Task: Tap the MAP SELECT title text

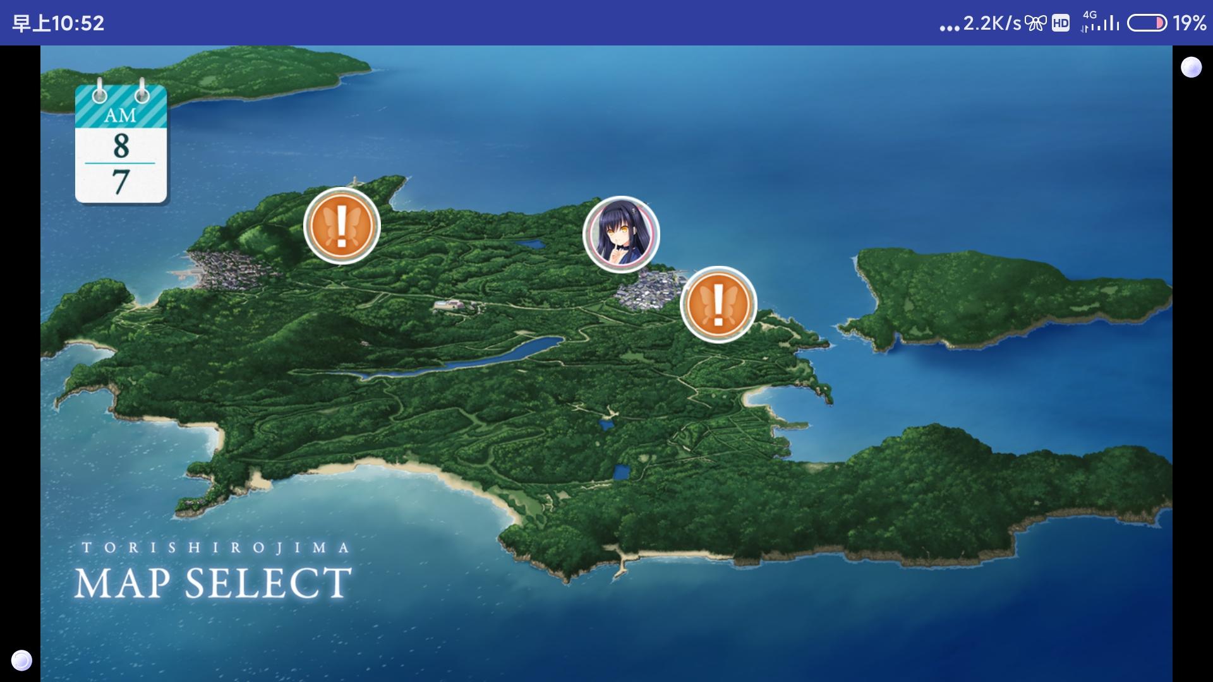Action: (213, 582)
